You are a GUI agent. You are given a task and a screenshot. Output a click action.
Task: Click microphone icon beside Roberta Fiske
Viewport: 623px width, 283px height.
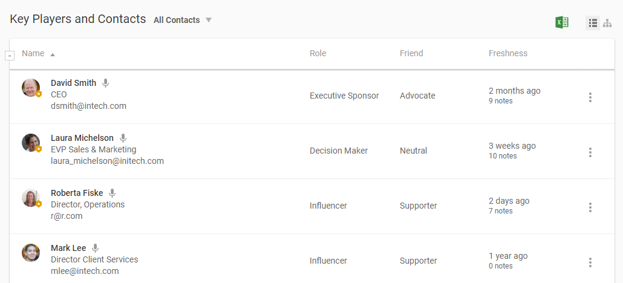tap(112, 193)
